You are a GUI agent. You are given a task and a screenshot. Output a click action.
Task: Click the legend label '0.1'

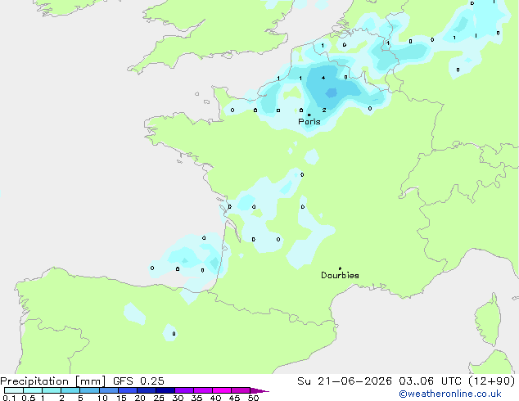pyautogui.click(x=9, y=398)
